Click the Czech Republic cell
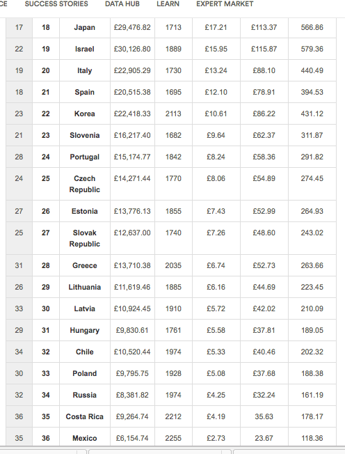This screenshot has width=345, height=454. [x=85, y=184]
